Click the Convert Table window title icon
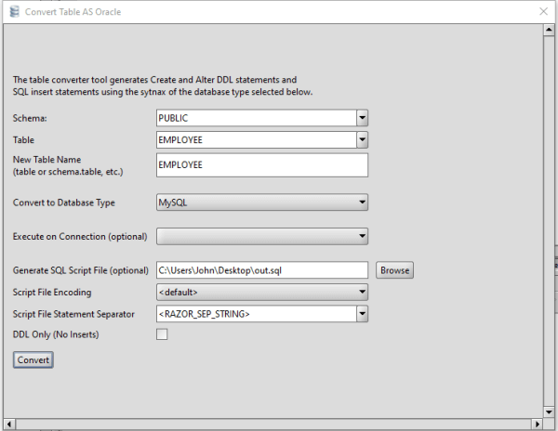 (13, 11)
